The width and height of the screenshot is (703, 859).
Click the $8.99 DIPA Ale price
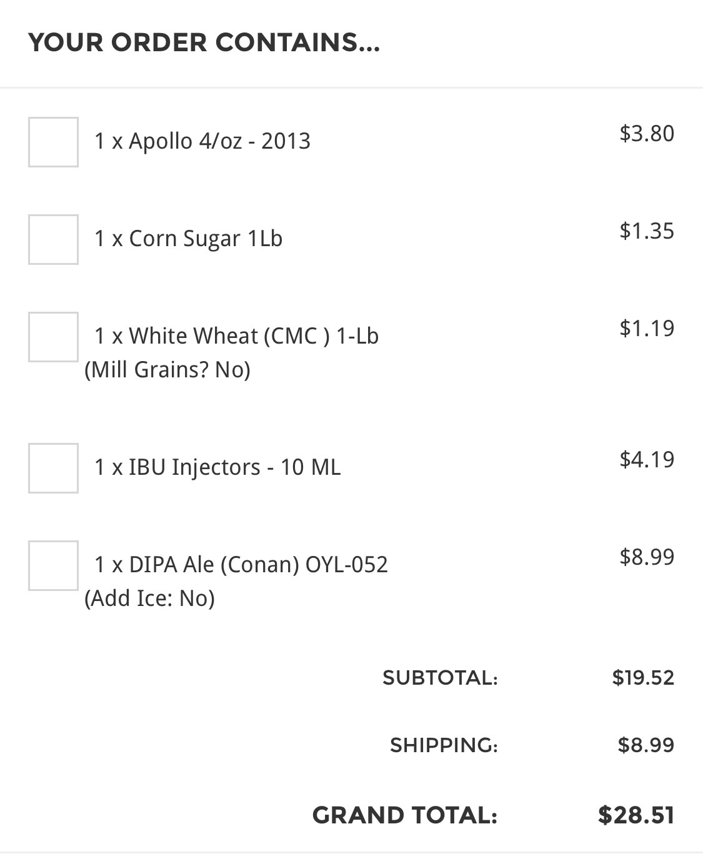coord(647,557)
